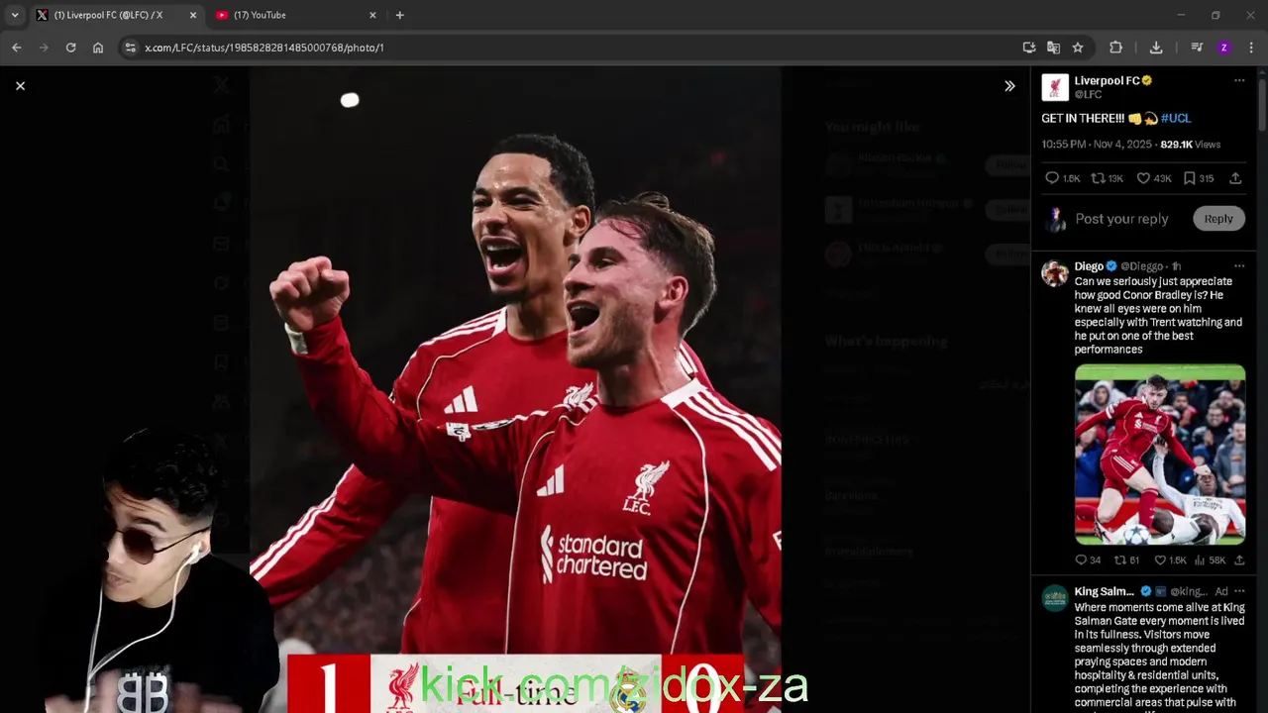Viewport: 1268px width, 713px height.
Task: Click the 10:55 PM Nov 4, 2025 timestamp
Action: (x=1097, y=145)
